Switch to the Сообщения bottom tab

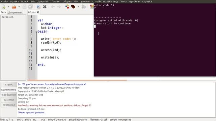(x=9, y=95)
